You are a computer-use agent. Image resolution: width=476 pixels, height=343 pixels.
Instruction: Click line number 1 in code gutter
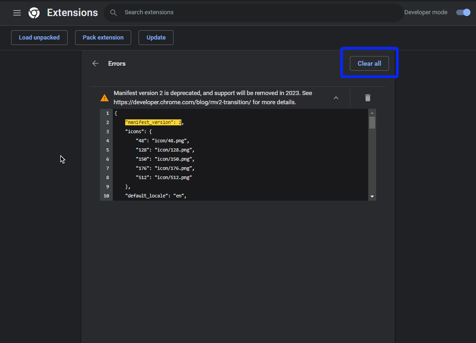pyautogui.click(x=107, y=113)
